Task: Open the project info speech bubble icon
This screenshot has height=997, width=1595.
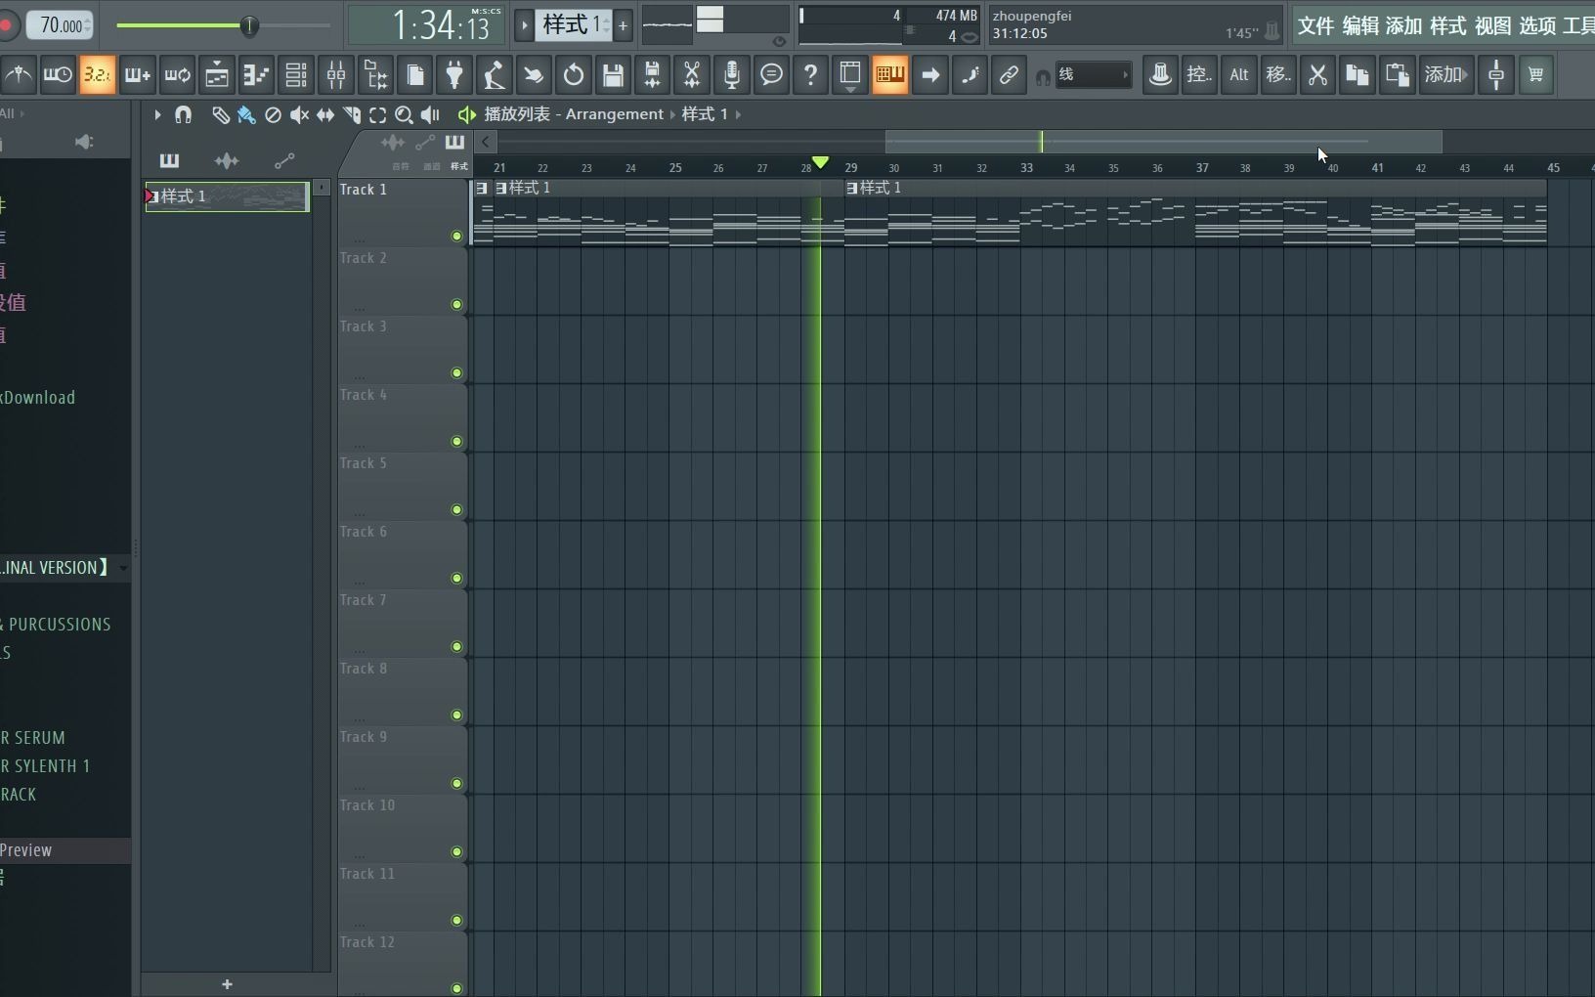Action: tap(771, 74)
